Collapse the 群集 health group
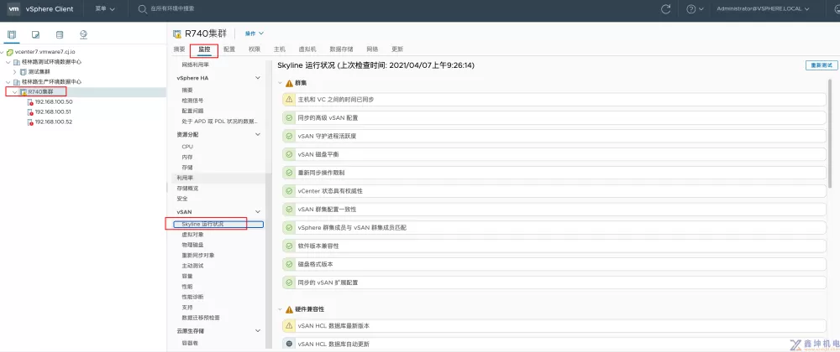 coord(280,83)
